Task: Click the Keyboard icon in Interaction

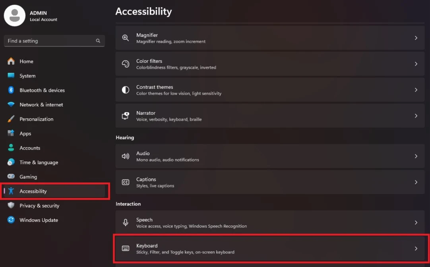Action: [126, 249]
